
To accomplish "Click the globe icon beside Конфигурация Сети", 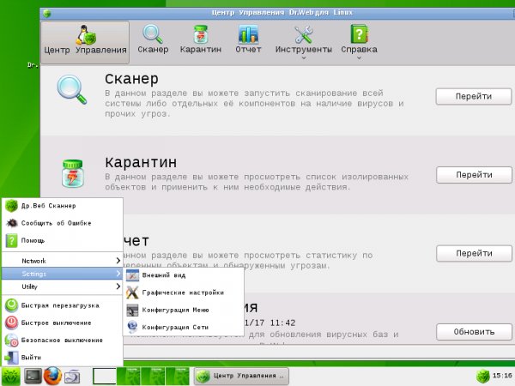I will (132, 328).
